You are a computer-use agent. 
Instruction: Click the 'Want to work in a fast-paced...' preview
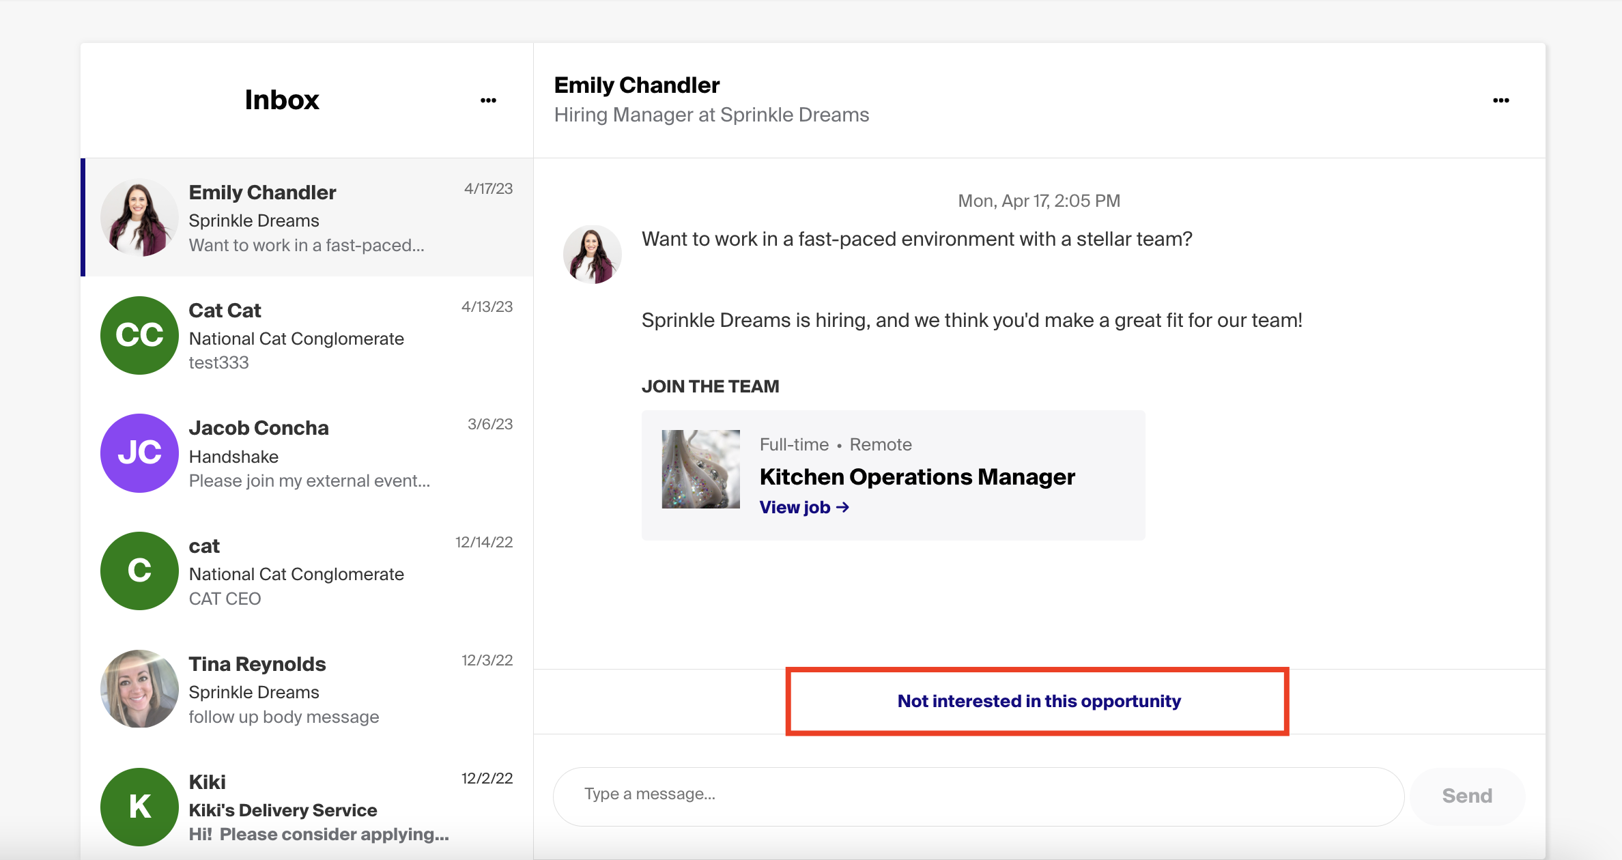307,245
